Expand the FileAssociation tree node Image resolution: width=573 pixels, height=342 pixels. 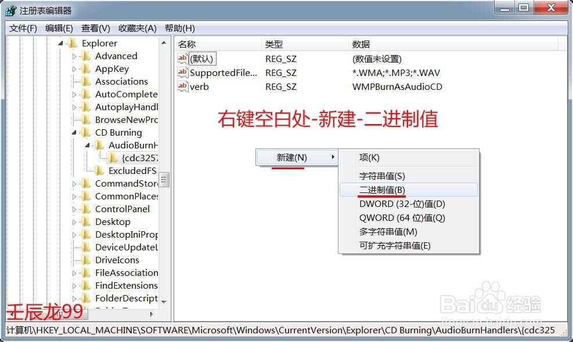pyautogui.click(x=74, y=273)
